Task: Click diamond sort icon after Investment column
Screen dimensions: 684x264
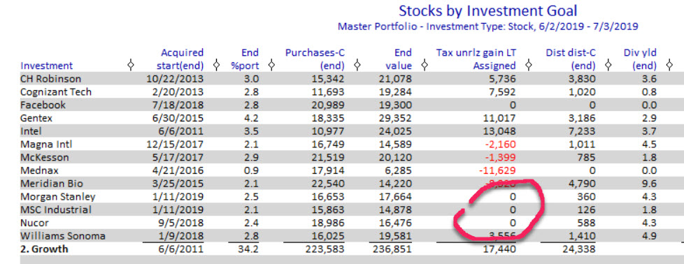Action: [130, 66]
